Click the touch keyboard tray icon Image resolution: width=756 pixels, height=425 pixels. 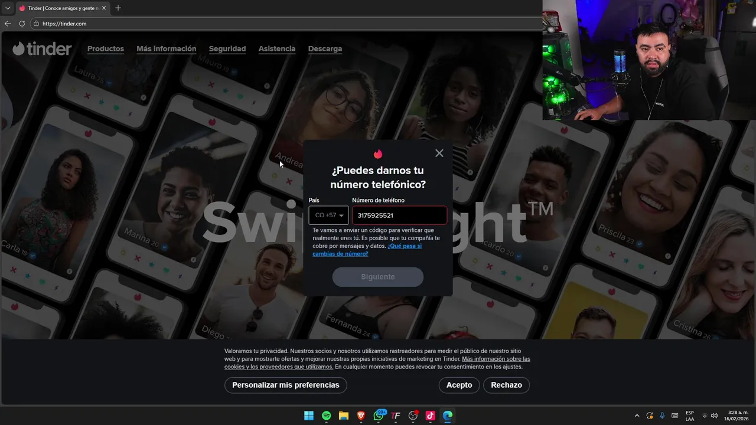674,416
